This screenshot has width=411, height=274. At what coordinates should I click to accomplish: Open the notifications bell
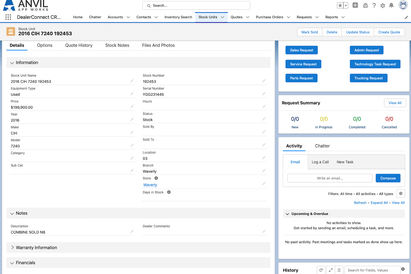click(x=391, y=5)
